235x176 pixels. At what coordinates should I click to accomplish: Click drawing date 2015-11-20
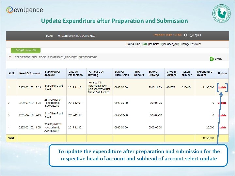tap(155, 87)
